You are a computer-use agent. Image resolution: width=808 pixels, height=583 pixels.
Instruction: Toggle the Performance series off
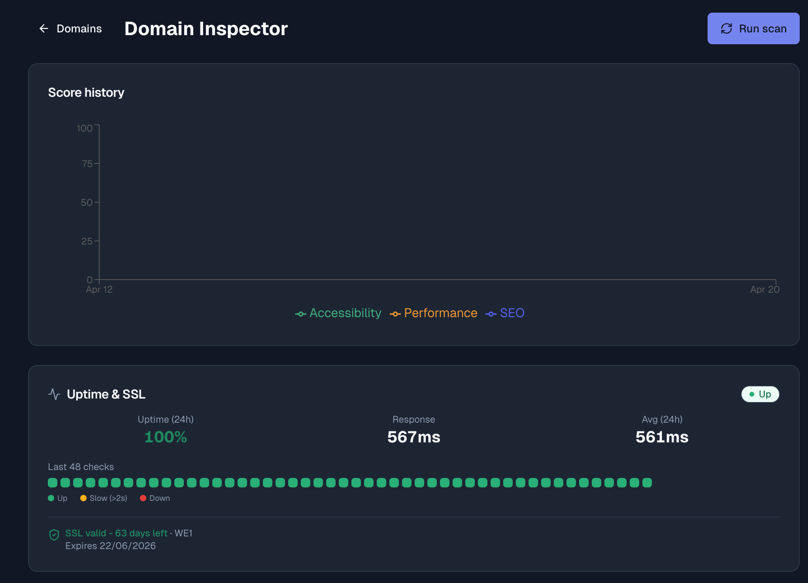pyautogui.click(x=440, y=313)
